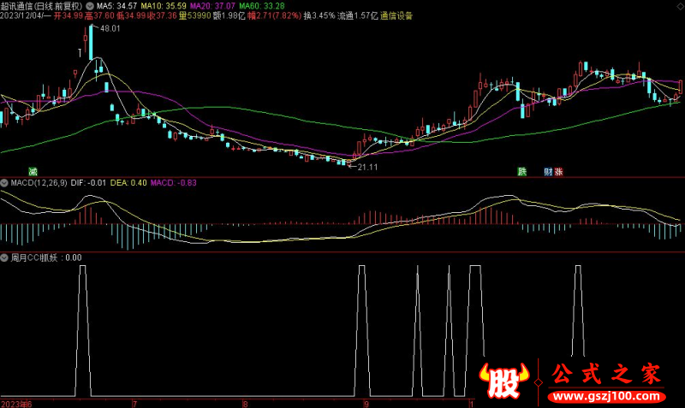The height and width of the screenshot is (408, 685).
Task: Open the 周月CC抓妖 indicator dropdown arrow
Action: pyautogui.click(x=4, y=258)
